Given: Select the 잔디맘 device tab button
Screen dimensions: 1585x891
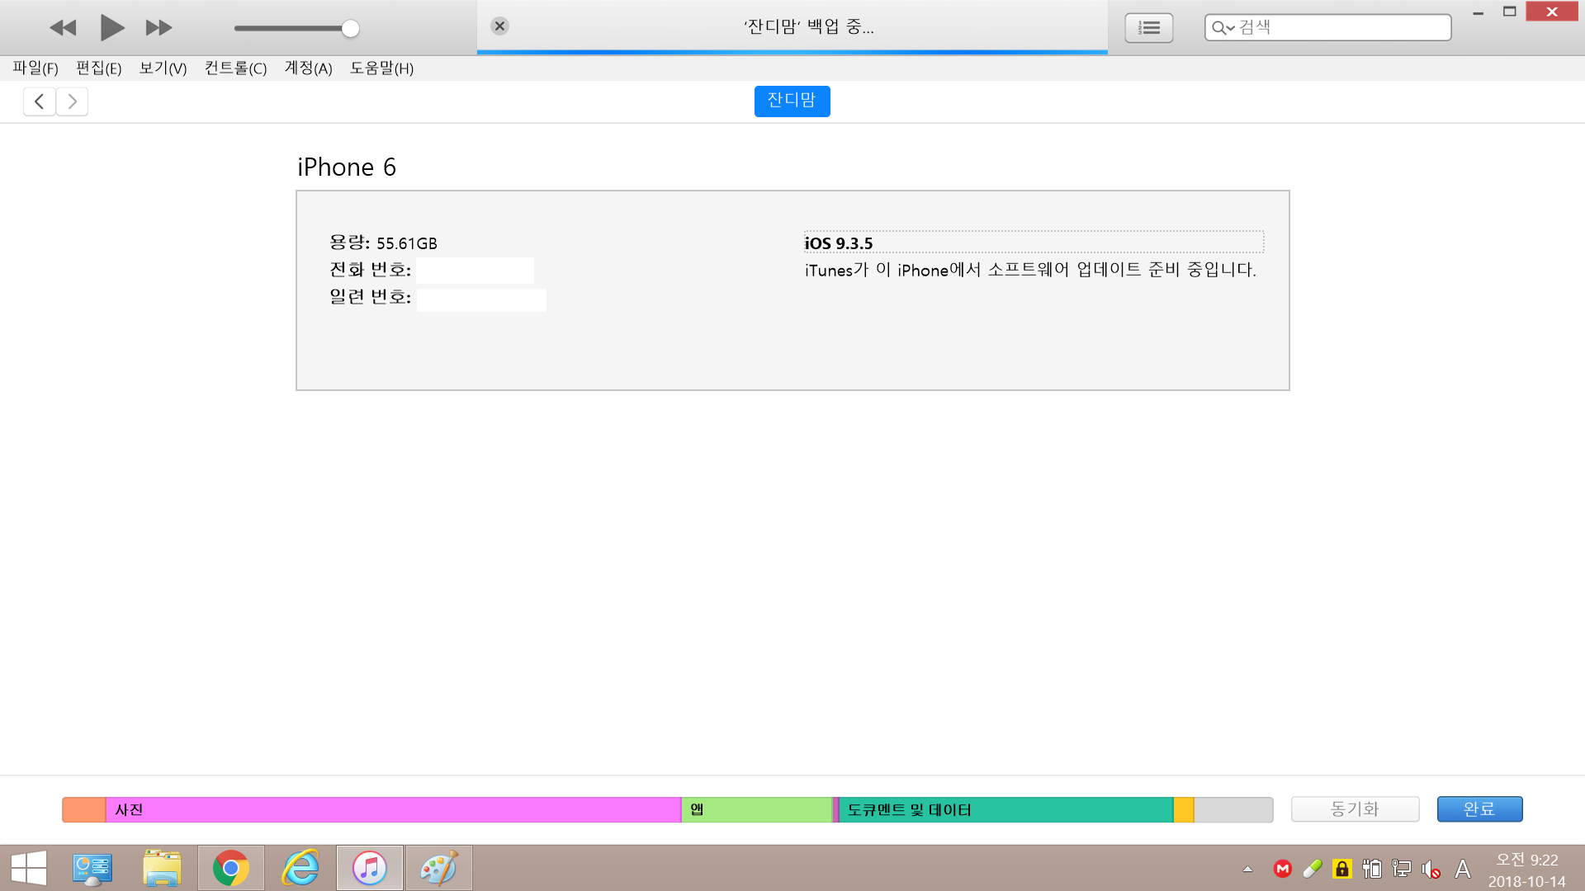Looking at the screenshot, I should (792, 101).
